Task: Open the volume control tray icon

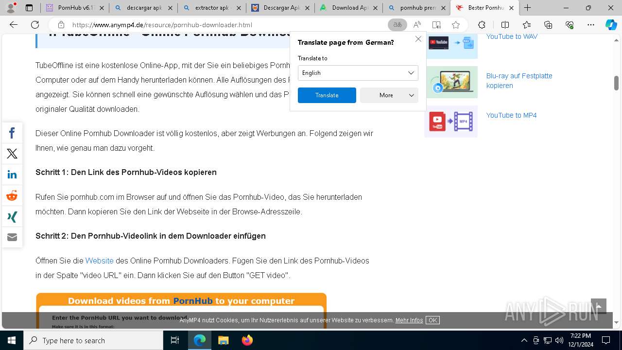Action: click(x=559, y=340)
